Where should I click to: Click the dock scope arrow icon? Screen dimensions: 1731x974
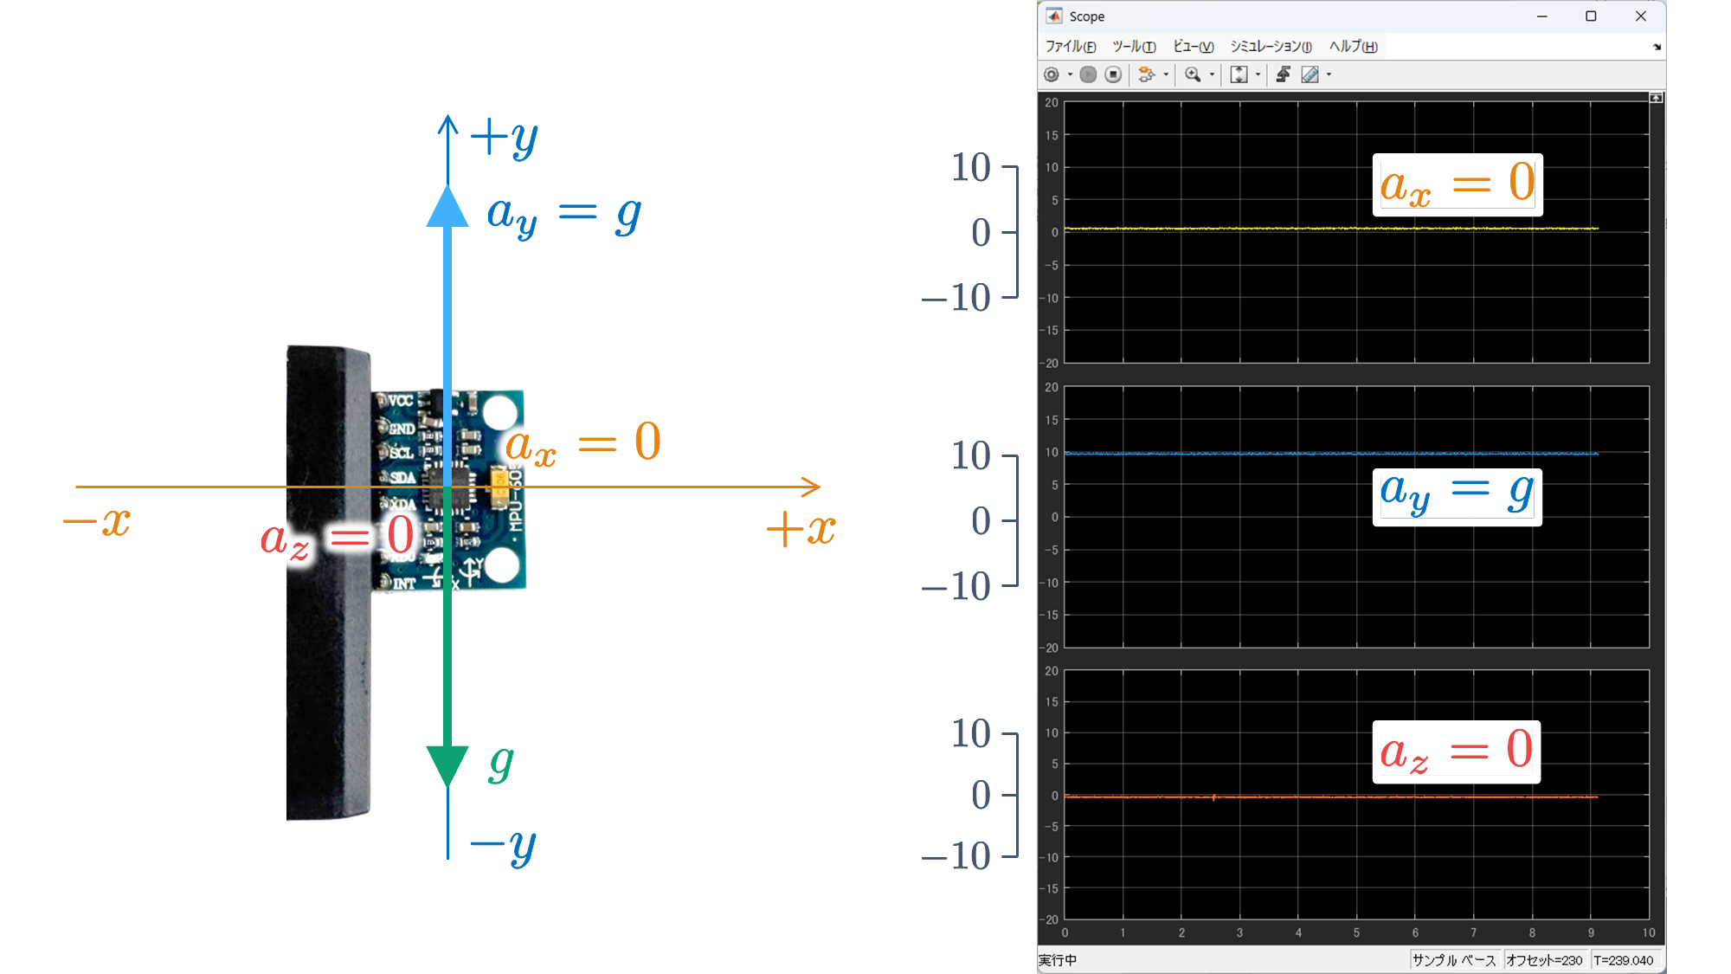tap(1657, 47)
